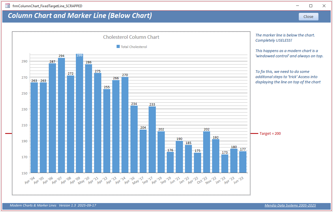
Task: Click the 'Completely USELESS!' note text
Action: 274,40
